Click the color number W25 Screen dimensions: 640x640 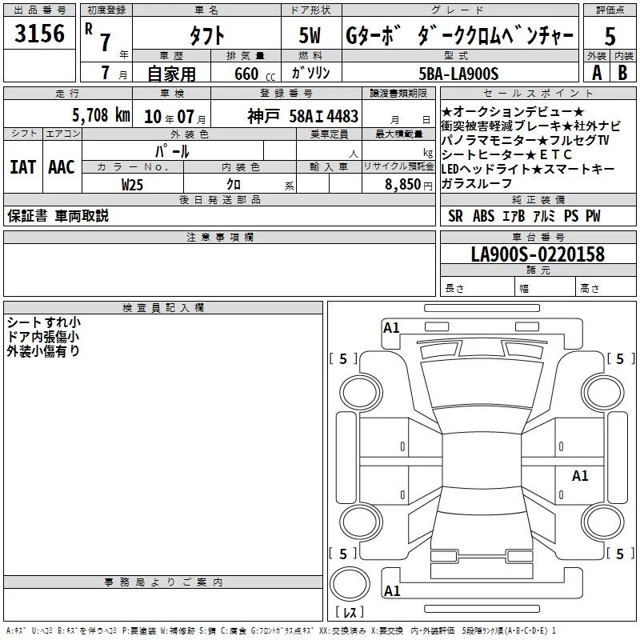tap(132, 185)
